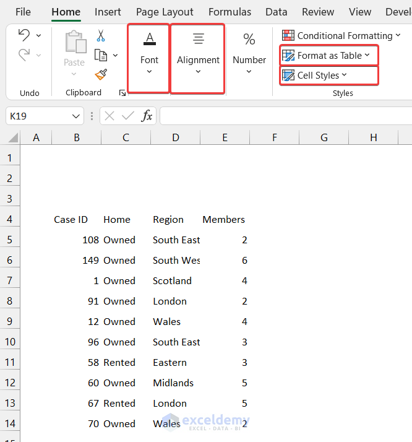Expand the Redo history dropdown arrow
The width and height of the screenshot is (412, 442).
38,55
